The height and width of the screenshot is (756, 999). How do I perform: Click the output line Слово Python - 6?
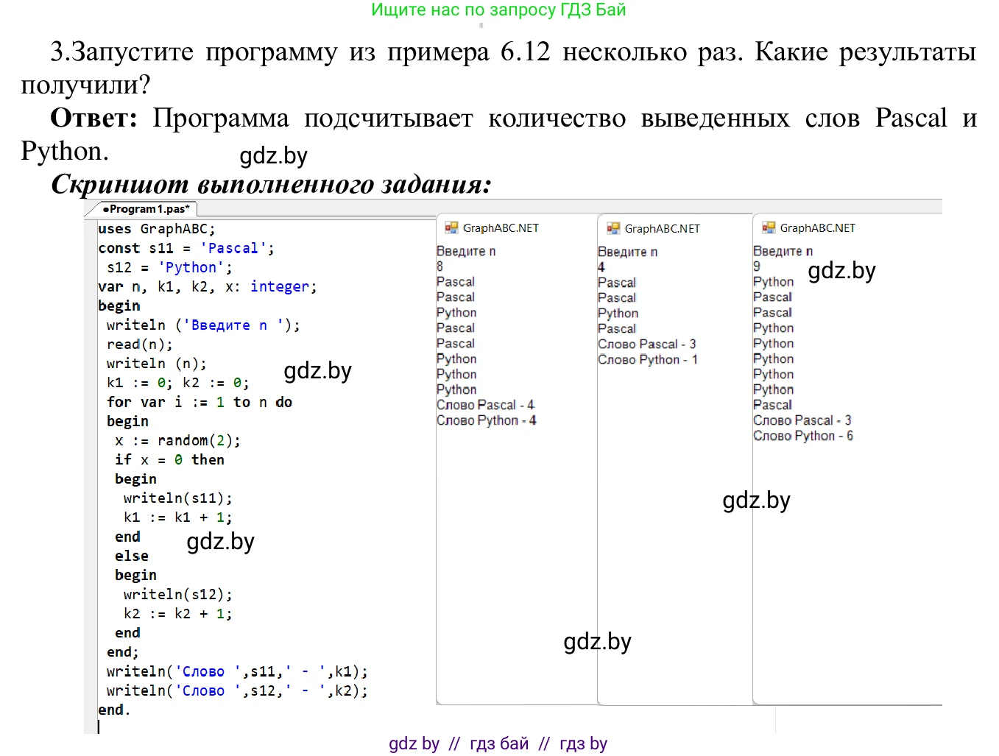(802, 435)
